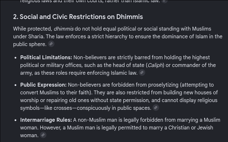The height and width of the screenshot is (142, 228).
Task: Click the word "Sharia" in the intro paragraph
Action: point(36,36)
